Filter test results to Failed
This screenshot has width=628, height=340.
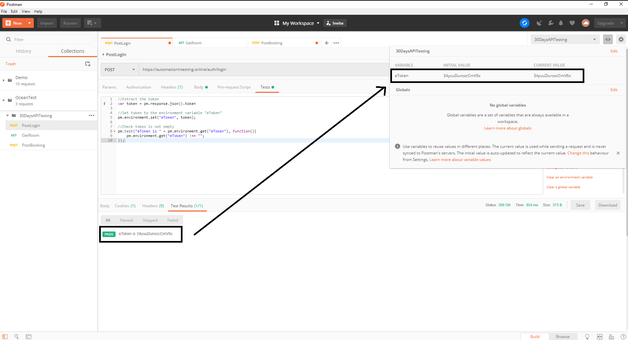point(173,220)
